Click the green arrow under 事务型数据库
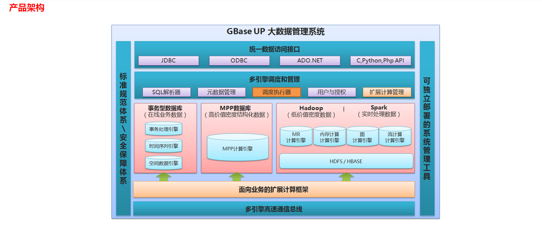This screenshot has width=542, height=225. point(163,177)
